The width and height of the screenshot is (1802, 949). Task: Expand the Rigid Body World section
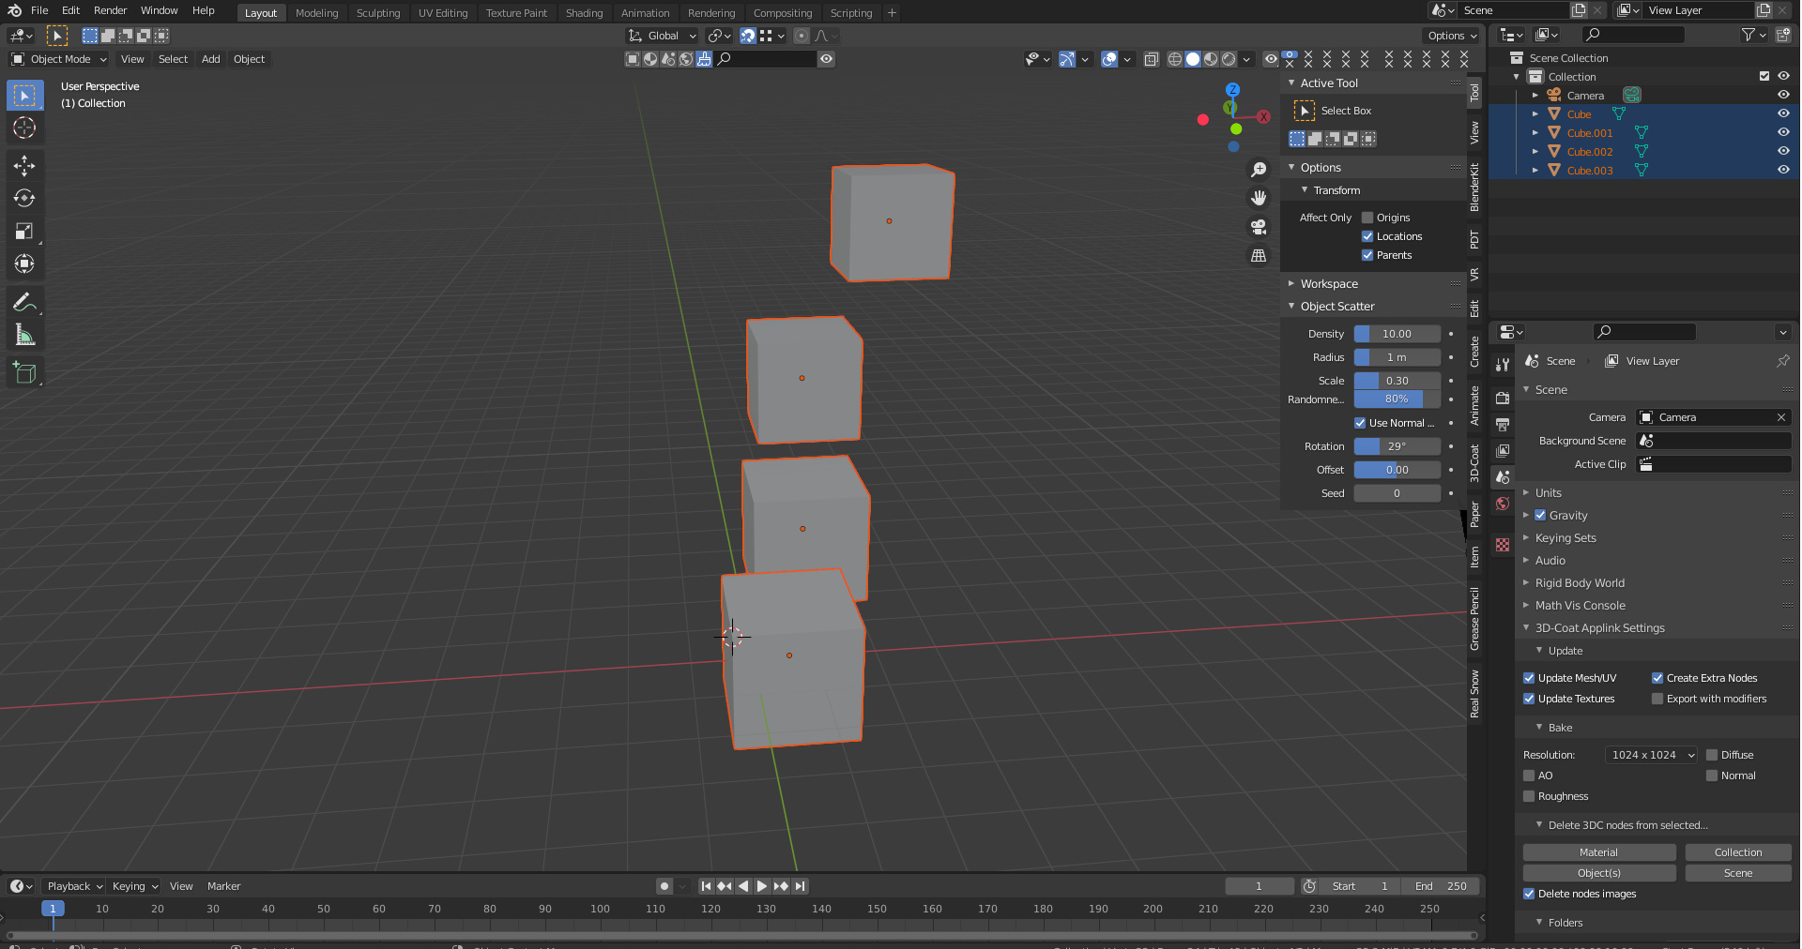pyautogui.click(x=1580, y=583)
